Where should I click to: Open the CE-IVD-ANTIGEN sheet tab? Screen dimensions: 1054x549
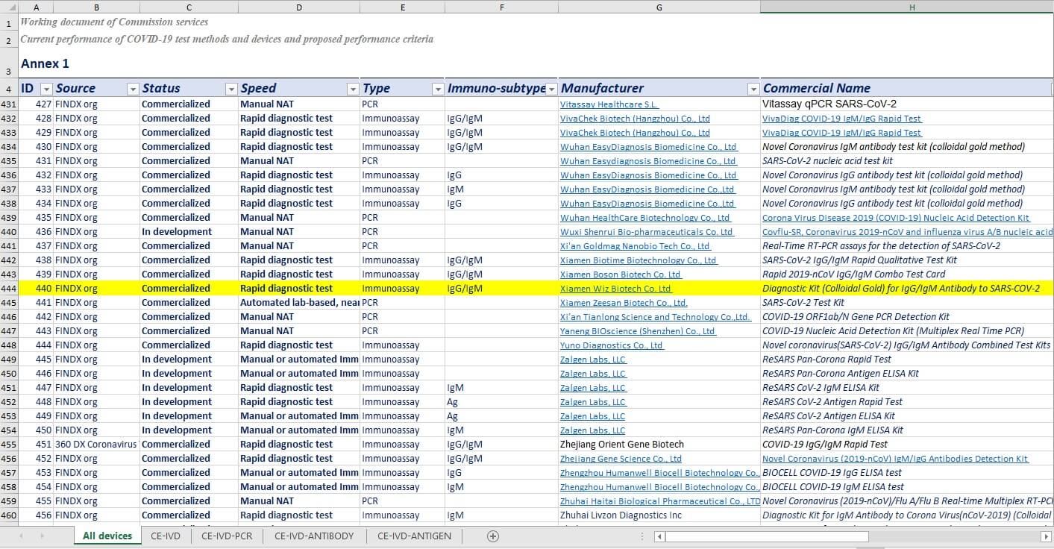point(414,536)
